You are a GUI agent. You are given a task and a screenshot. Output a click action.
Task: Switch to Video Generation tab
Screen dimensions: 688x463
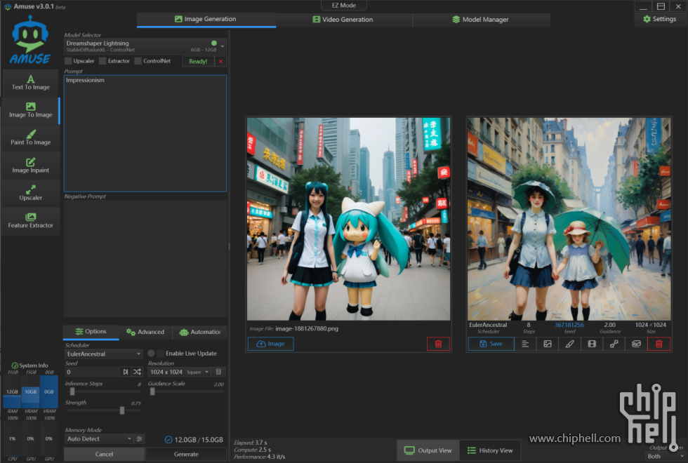pos(343,20)
